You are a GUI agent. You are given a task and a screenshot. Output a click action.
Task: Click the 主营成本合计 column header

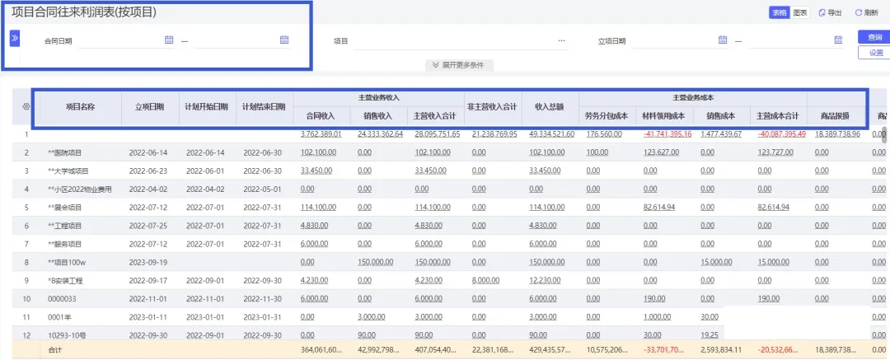click(x=778, y=116)
